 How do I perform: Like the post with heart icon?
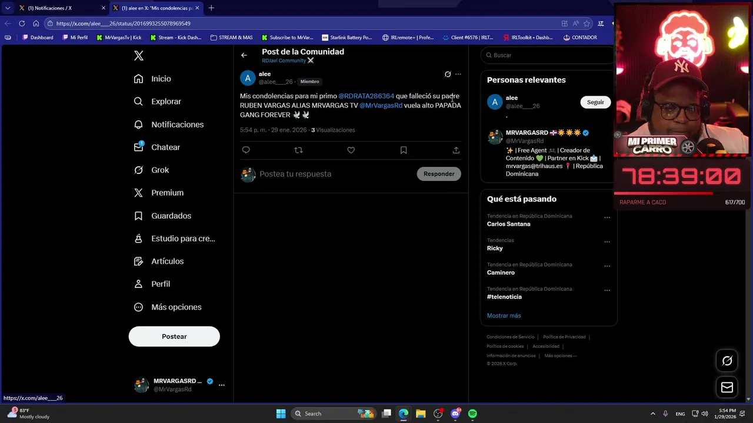click(x=351, y=150)
